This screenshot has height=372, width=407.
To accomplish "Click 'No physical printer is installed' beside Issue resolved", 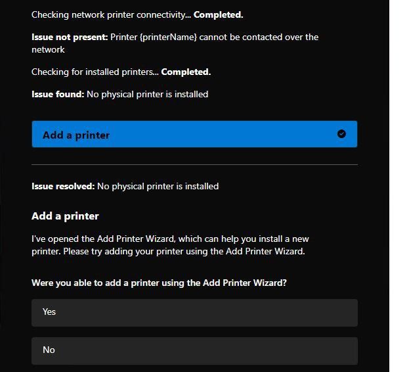I will (x=158, y=187).
